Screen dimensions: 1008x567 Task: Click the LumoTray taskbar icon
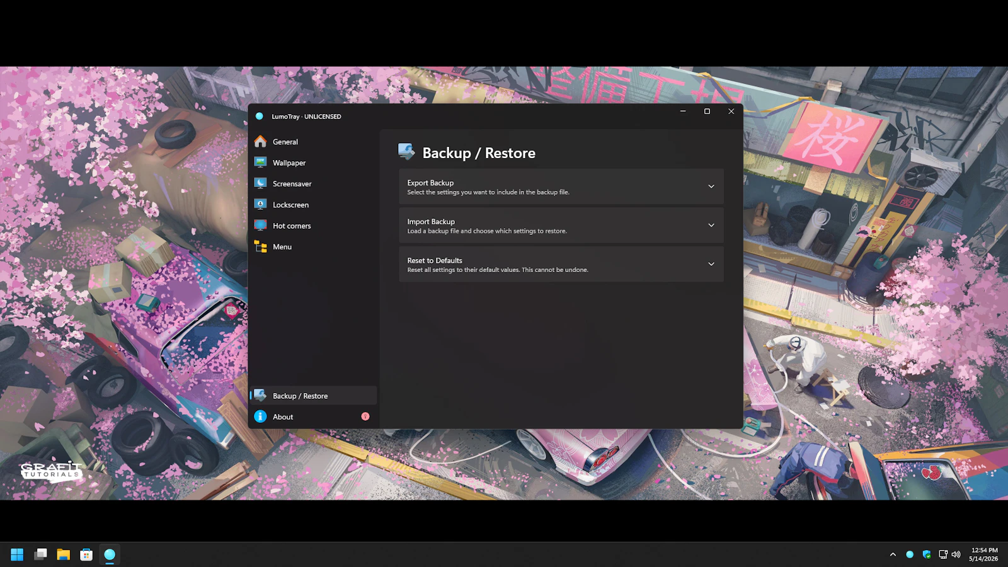click(x=110, y=554)
